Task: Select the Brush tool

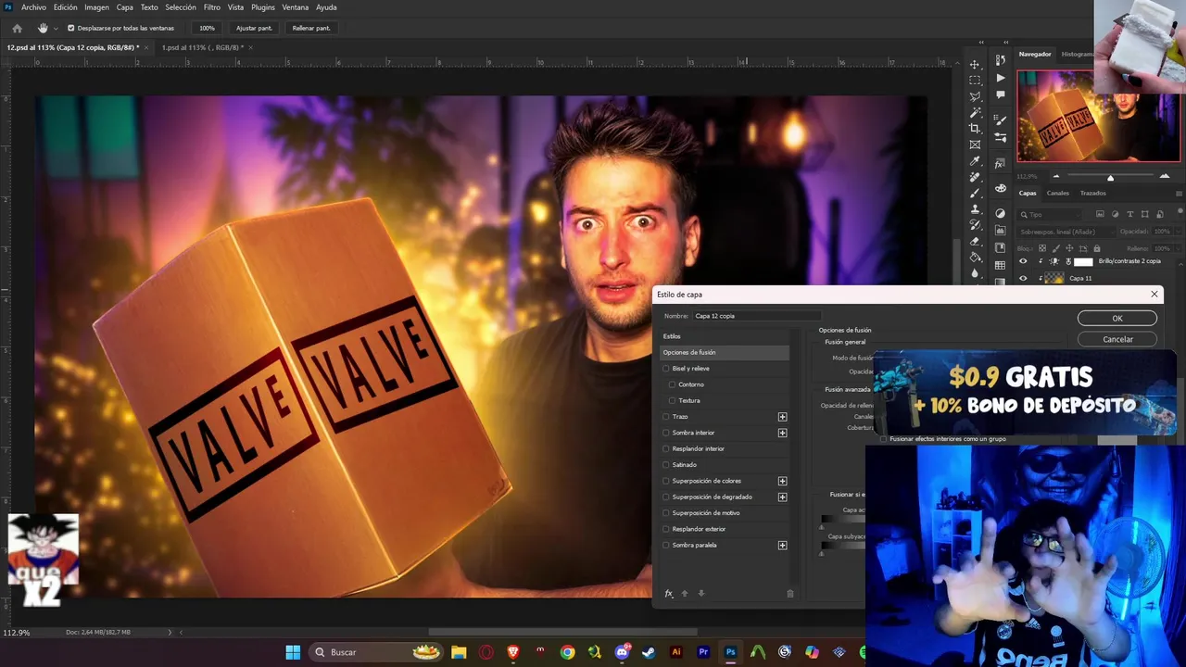Action: pyautogui.click(x=975, y=193)
